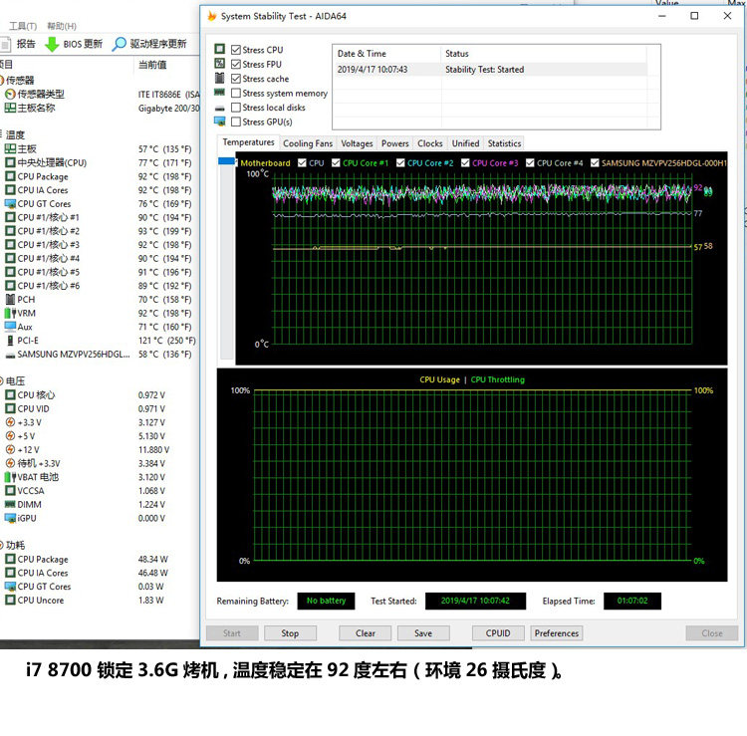
Task: Toggle CPU Core #3 graph checkbox
Action: point(465,163)
